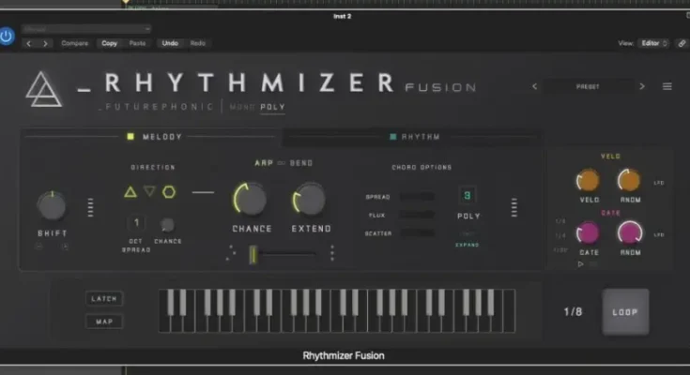This screenshot has height=375, width=690.
Task: Go to the previous preset with left arrow
Action: [x=535, y=86]
